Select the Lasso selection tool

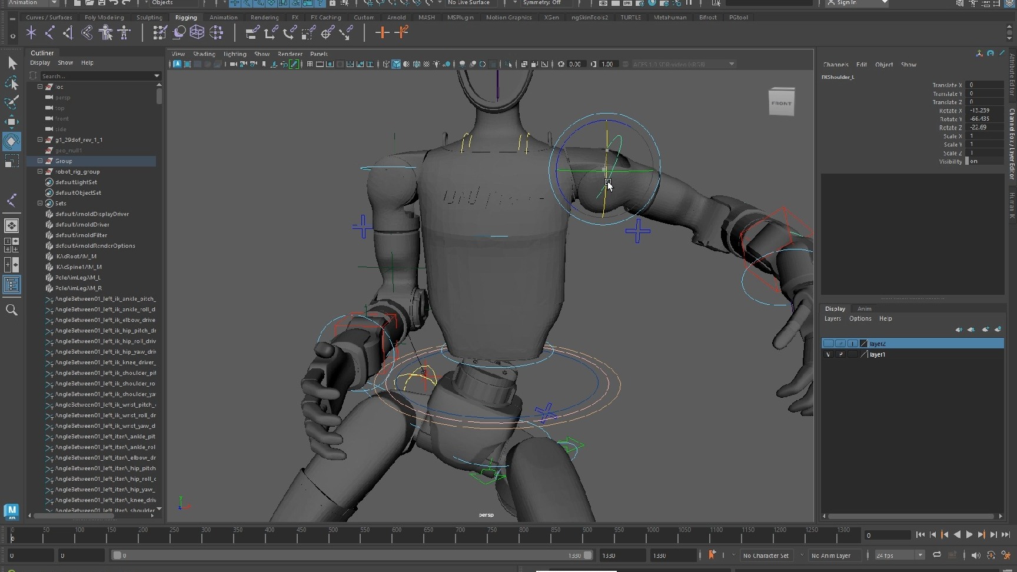[x=11, y=83]
